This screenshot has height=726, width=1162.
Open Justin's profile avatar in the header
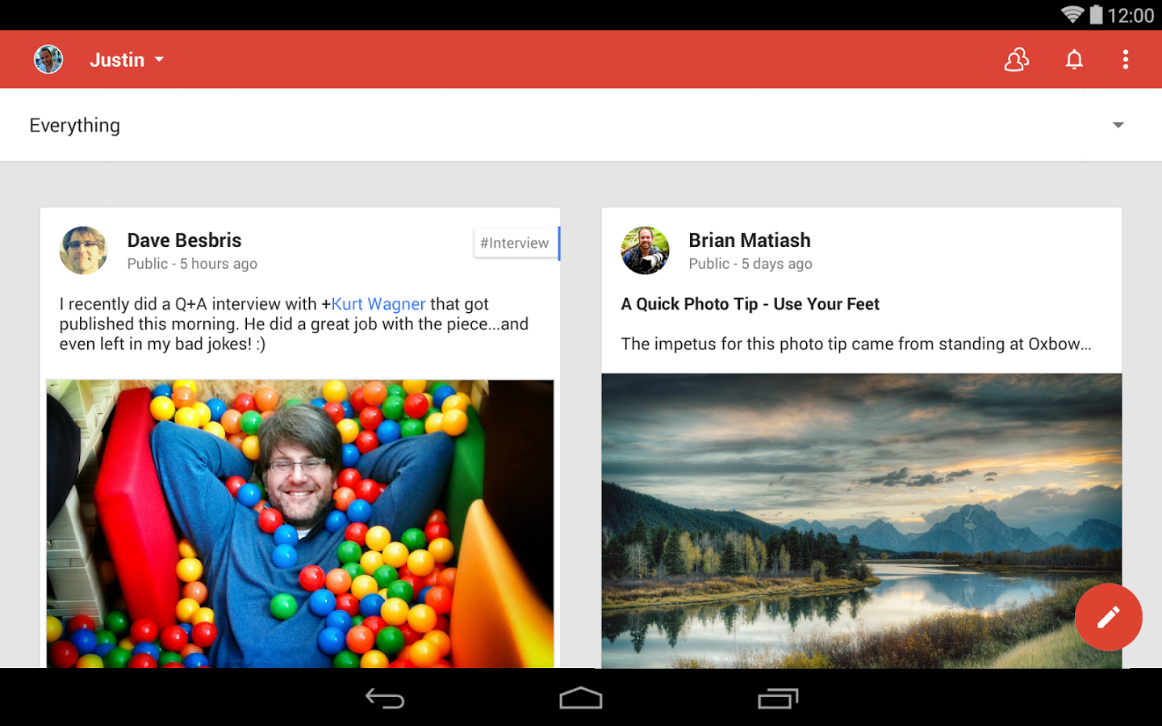coord(48,60)
